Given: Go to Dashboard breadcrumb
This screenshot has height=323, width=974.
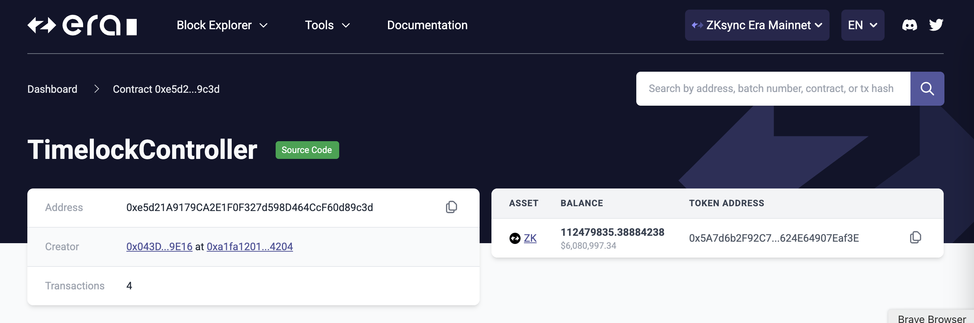Looking at the screenshot, I should point(52,89).
